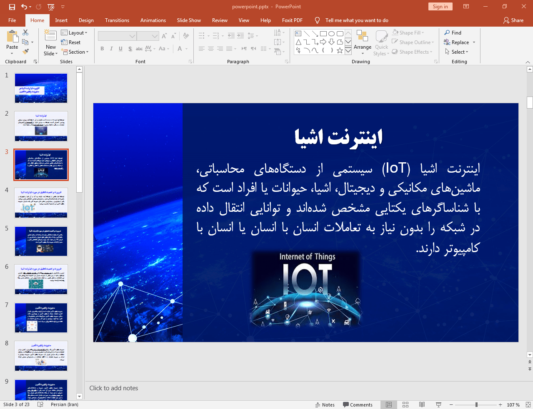Click the Reset slide button
Screen dimensions: 533x409
pyautogui.click(x=71, y=42)
